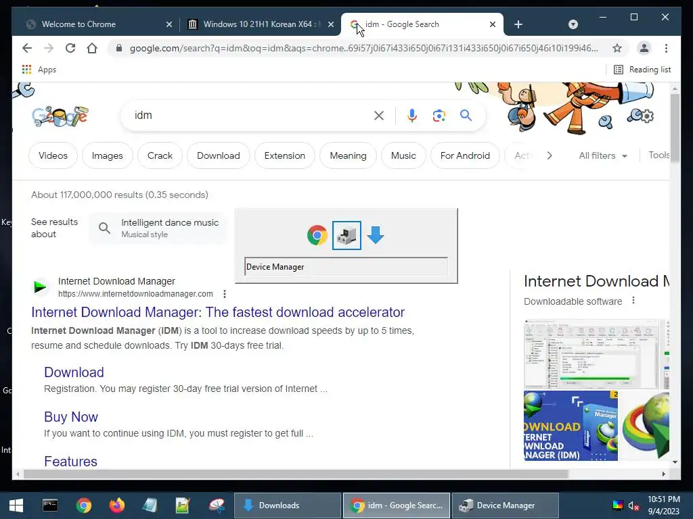
Task: Open more options beside Downloadable software
Action: click(x=633, y=301)
